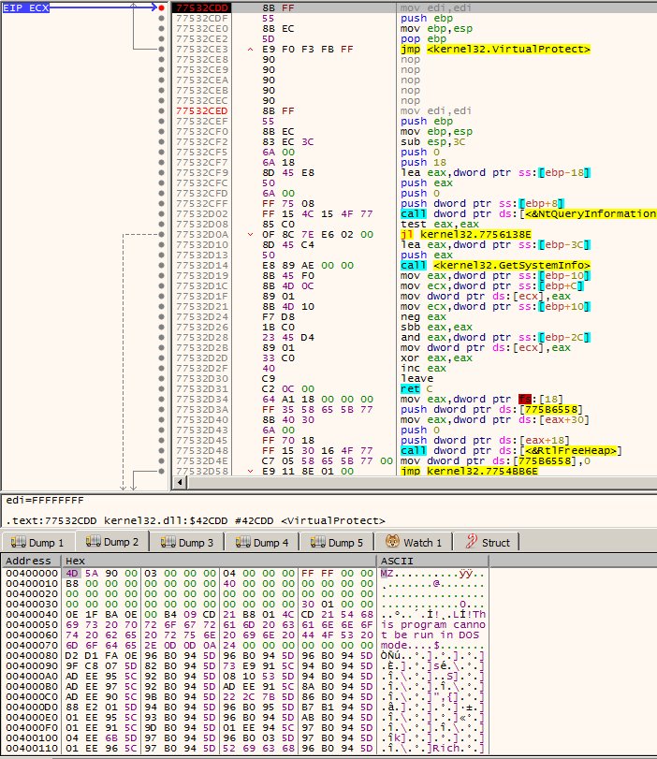Click ASCII text 't be run in DOS'
This screenshot has width=657, height=759.
coord(430,635)
